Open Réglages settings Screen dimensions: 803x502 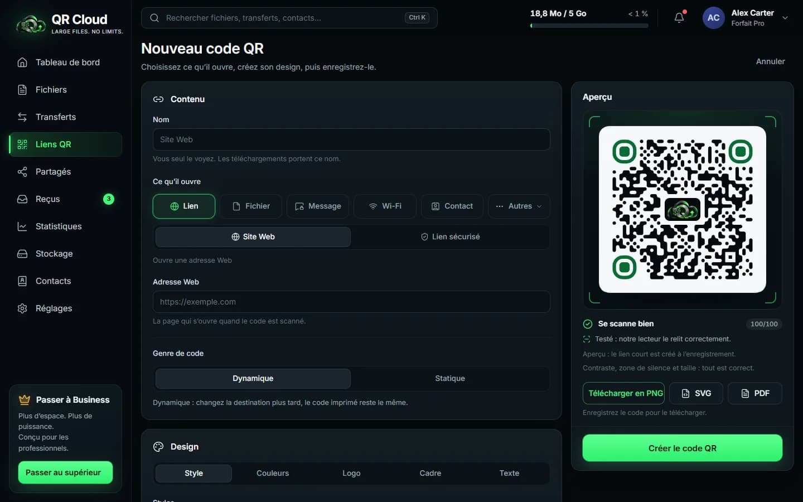[x=65, y=308]
